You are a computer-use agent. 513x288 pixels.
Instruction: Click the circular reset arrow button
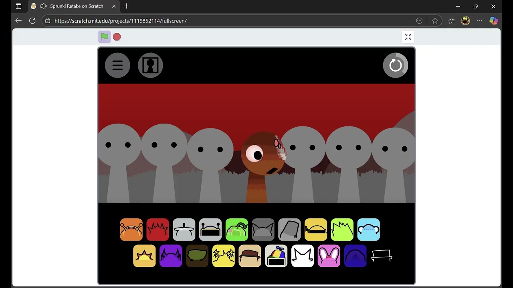(395, 65)
